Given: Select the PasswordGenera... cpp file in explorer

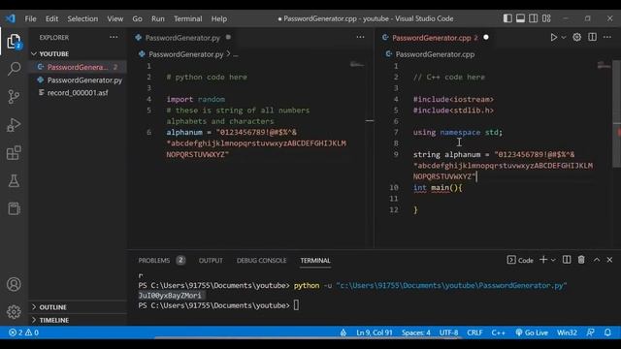Looking at the screenshot, I should [79, 67].
